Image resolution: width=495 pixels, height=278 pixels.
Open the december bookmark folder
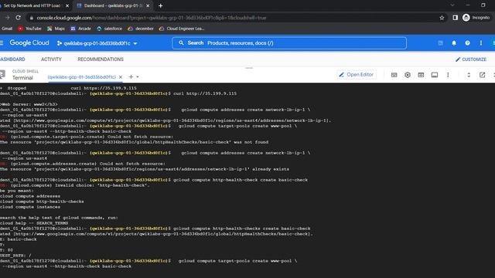[x=141, y=29]
